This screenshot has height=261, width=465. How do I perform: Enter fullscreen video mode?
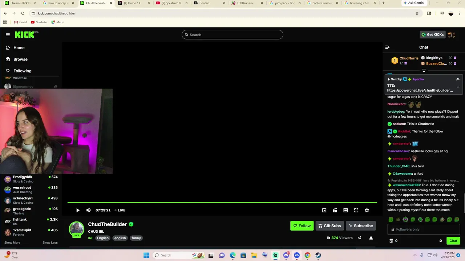[356, 210]
